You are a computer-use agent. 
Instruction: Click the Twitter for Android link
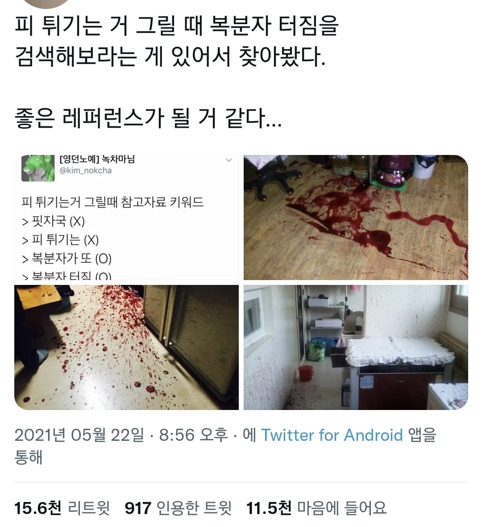[332, 435]
